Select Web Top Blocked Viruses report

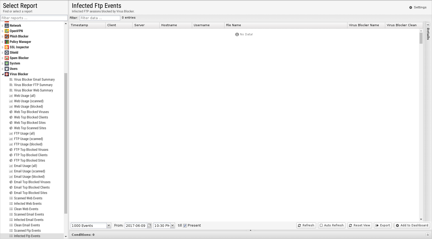(x=31, y=112)
